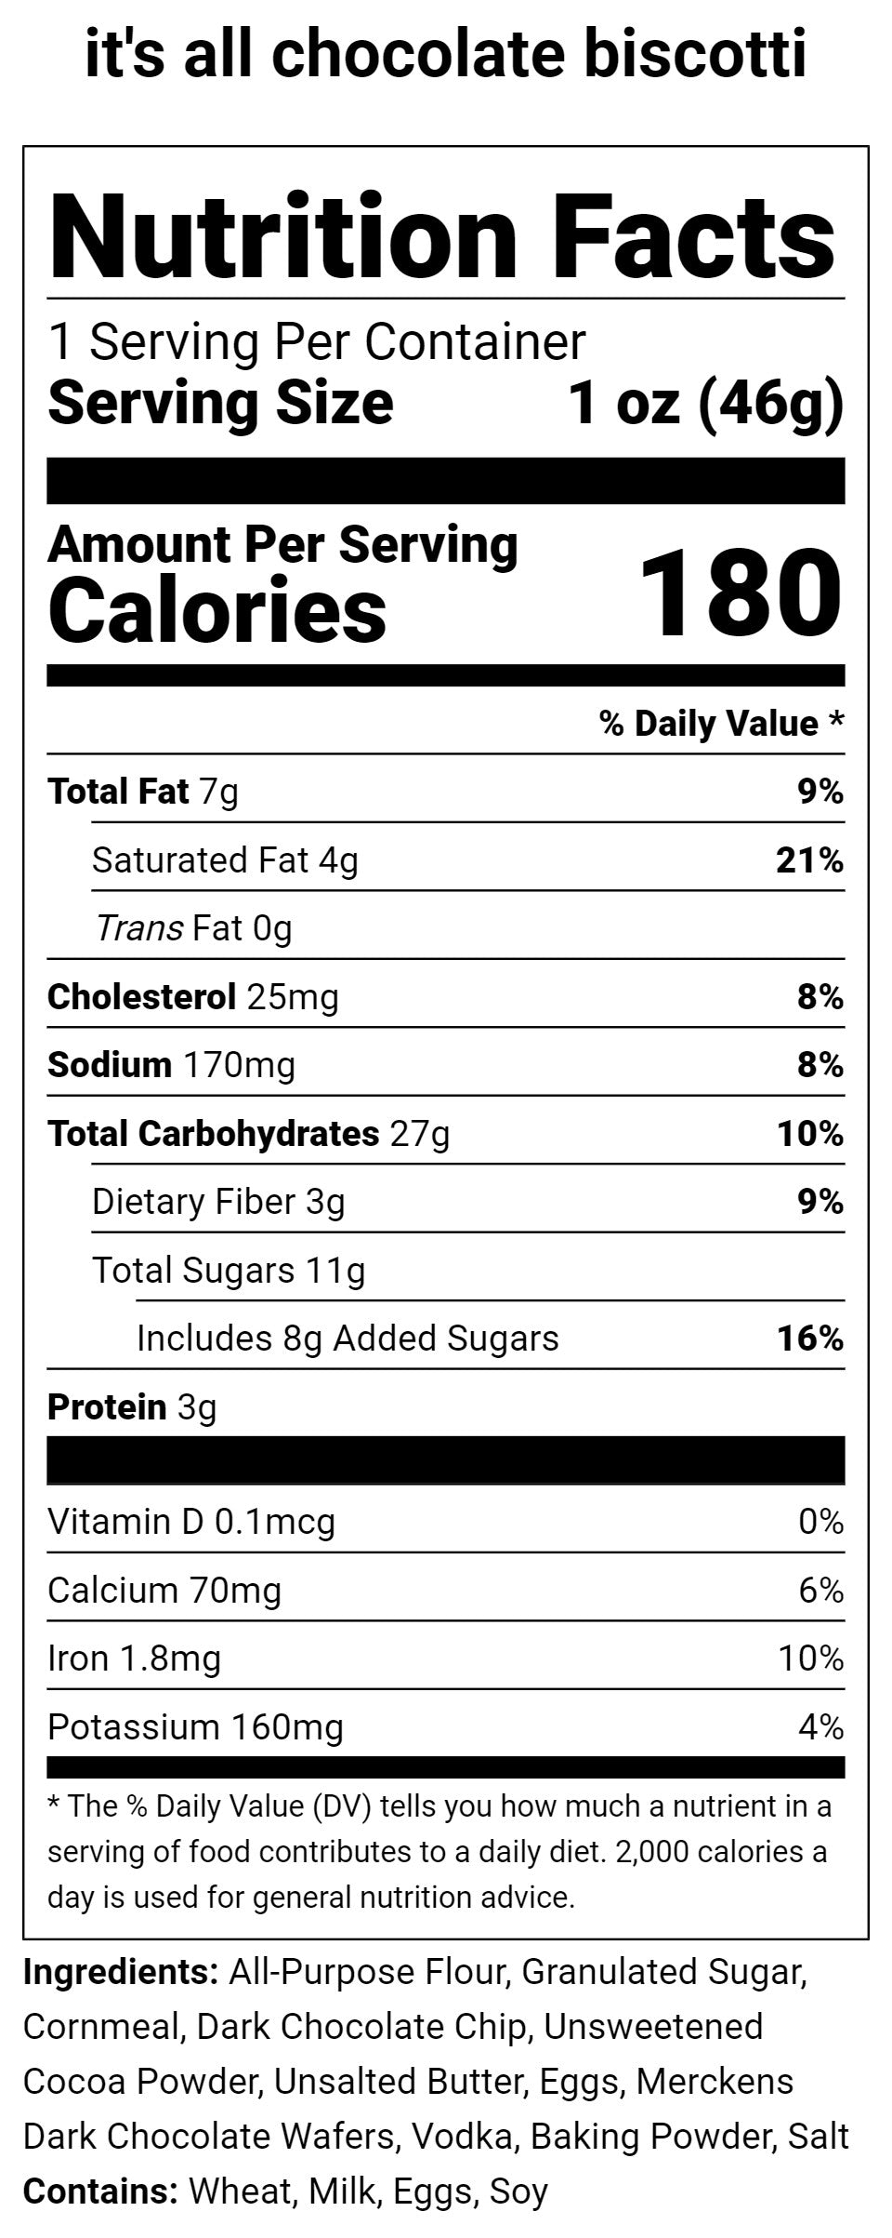Click the Cholesterol 25mg label
Image resolution: width=892 pixels, height=2238 pixels.
[x=193, y=997]
